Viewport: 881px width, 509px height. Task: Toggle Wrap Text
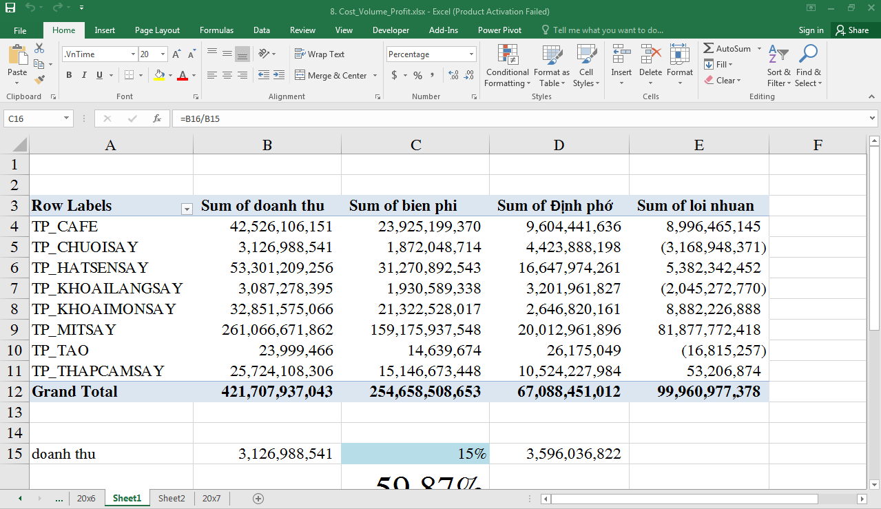(x=320, y=54)
